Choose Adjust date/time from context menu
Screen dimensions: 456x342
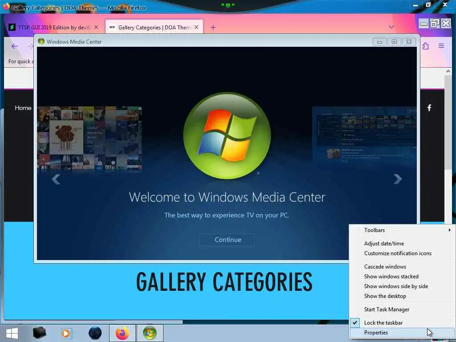pos(402,244)
